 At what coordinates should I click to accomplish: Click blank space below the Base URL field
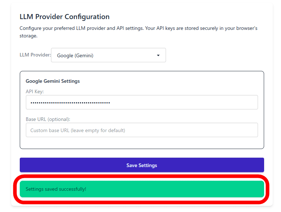click(x=142, y=143)
